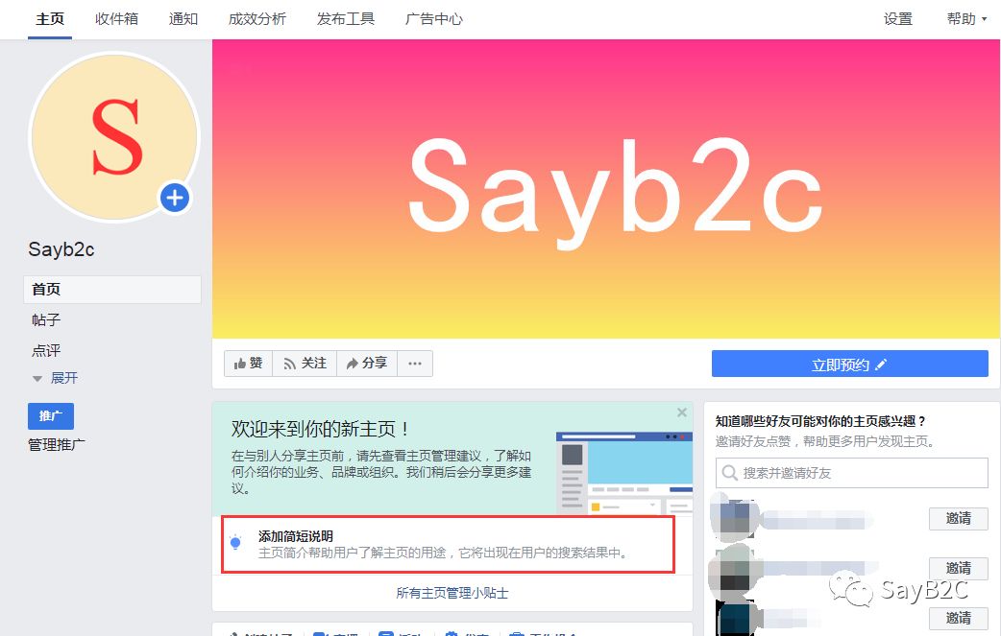The width and height of the screenshot is (1001, 636).
Task: Click the 知道哪些好友可能对你的主页感兴趣？ heading
Action: 820,421
